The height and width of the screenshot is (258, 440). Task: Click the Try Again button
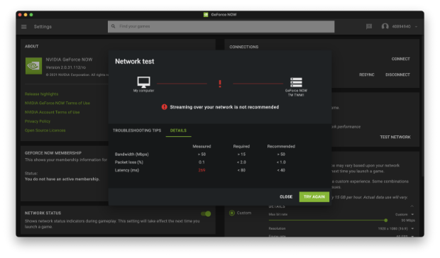tap(314, 196)
